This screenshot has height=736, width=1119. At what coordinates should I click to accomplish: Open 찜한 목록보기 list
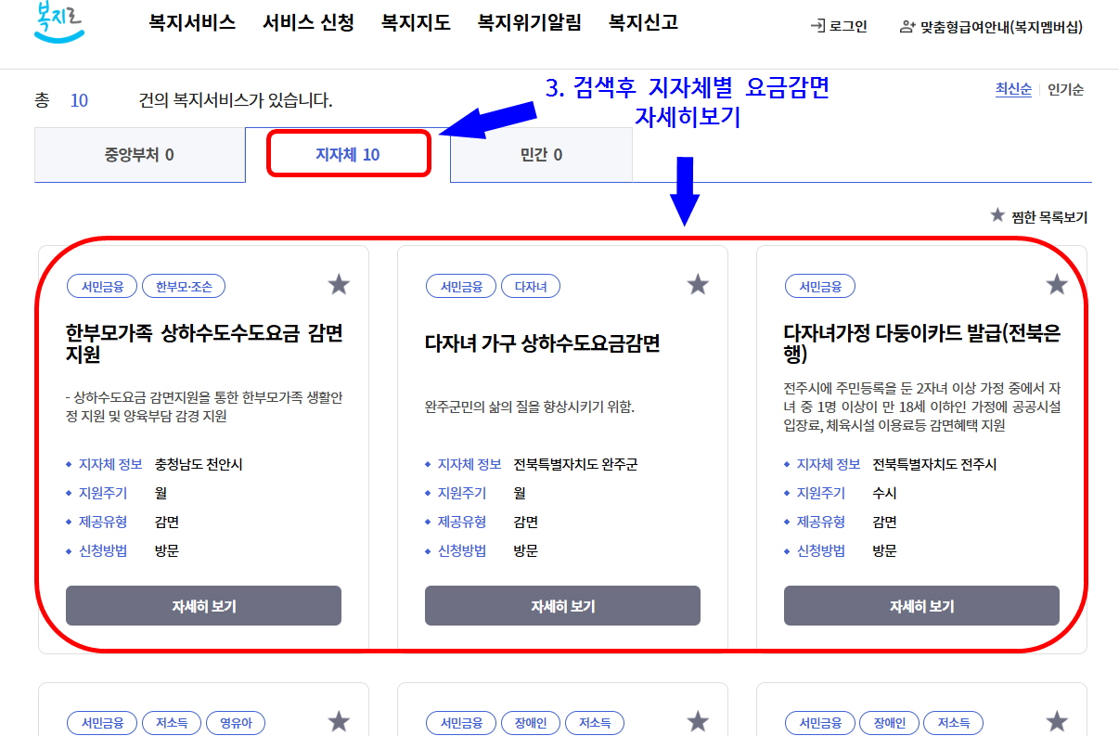[1049, 217]
